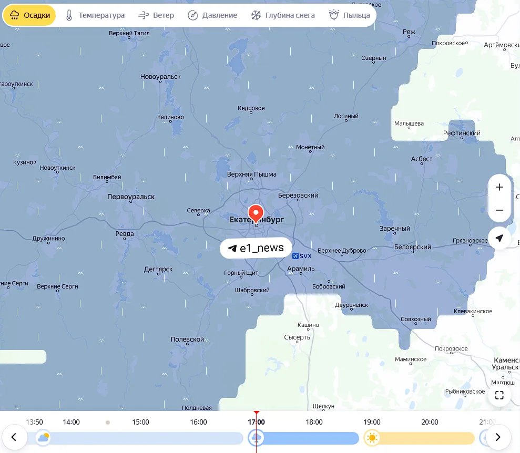Show the Глубина снега snow depth layer
This screenshot has width=520, height=453.
point(282,15)
